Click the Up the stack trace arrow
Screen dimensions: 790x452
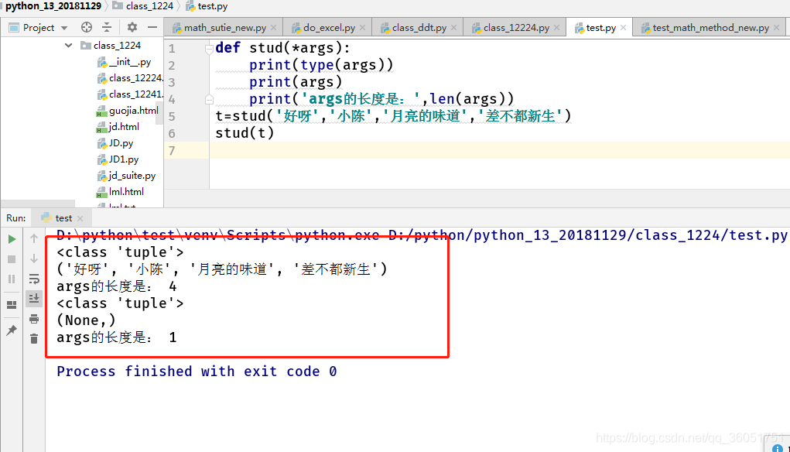point(34,238)
